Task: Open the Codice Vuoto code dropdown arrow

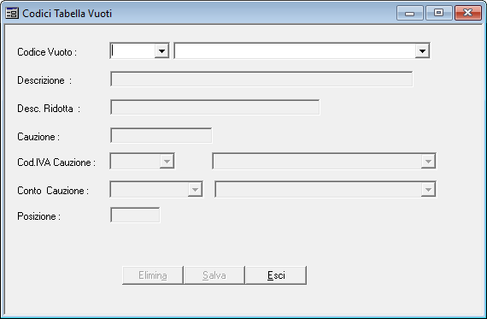Action: (161, 51)
